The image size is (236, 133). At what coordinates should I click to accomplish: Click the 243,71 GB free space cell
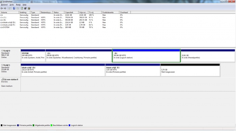[83, 20]
